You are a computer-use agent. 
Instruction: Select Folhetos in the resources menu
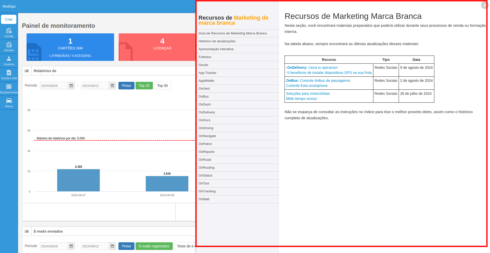pyautogui.click(x=237, y=57)
